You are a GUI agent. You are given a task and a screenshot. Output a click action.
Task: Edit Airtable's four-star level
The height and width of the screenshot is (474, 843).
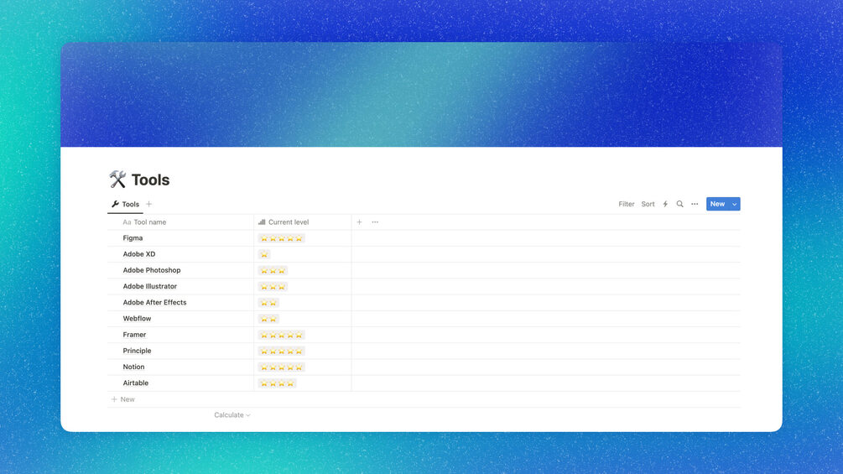tap(277, 383)
